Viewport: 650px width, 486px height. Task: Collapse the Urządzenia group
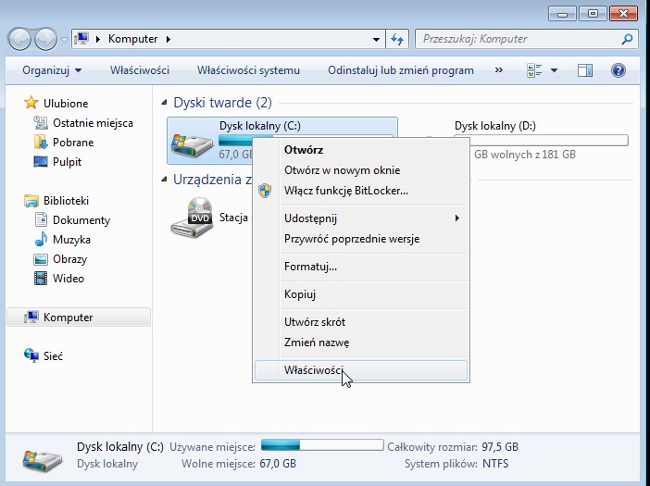[x=164, y=179]
